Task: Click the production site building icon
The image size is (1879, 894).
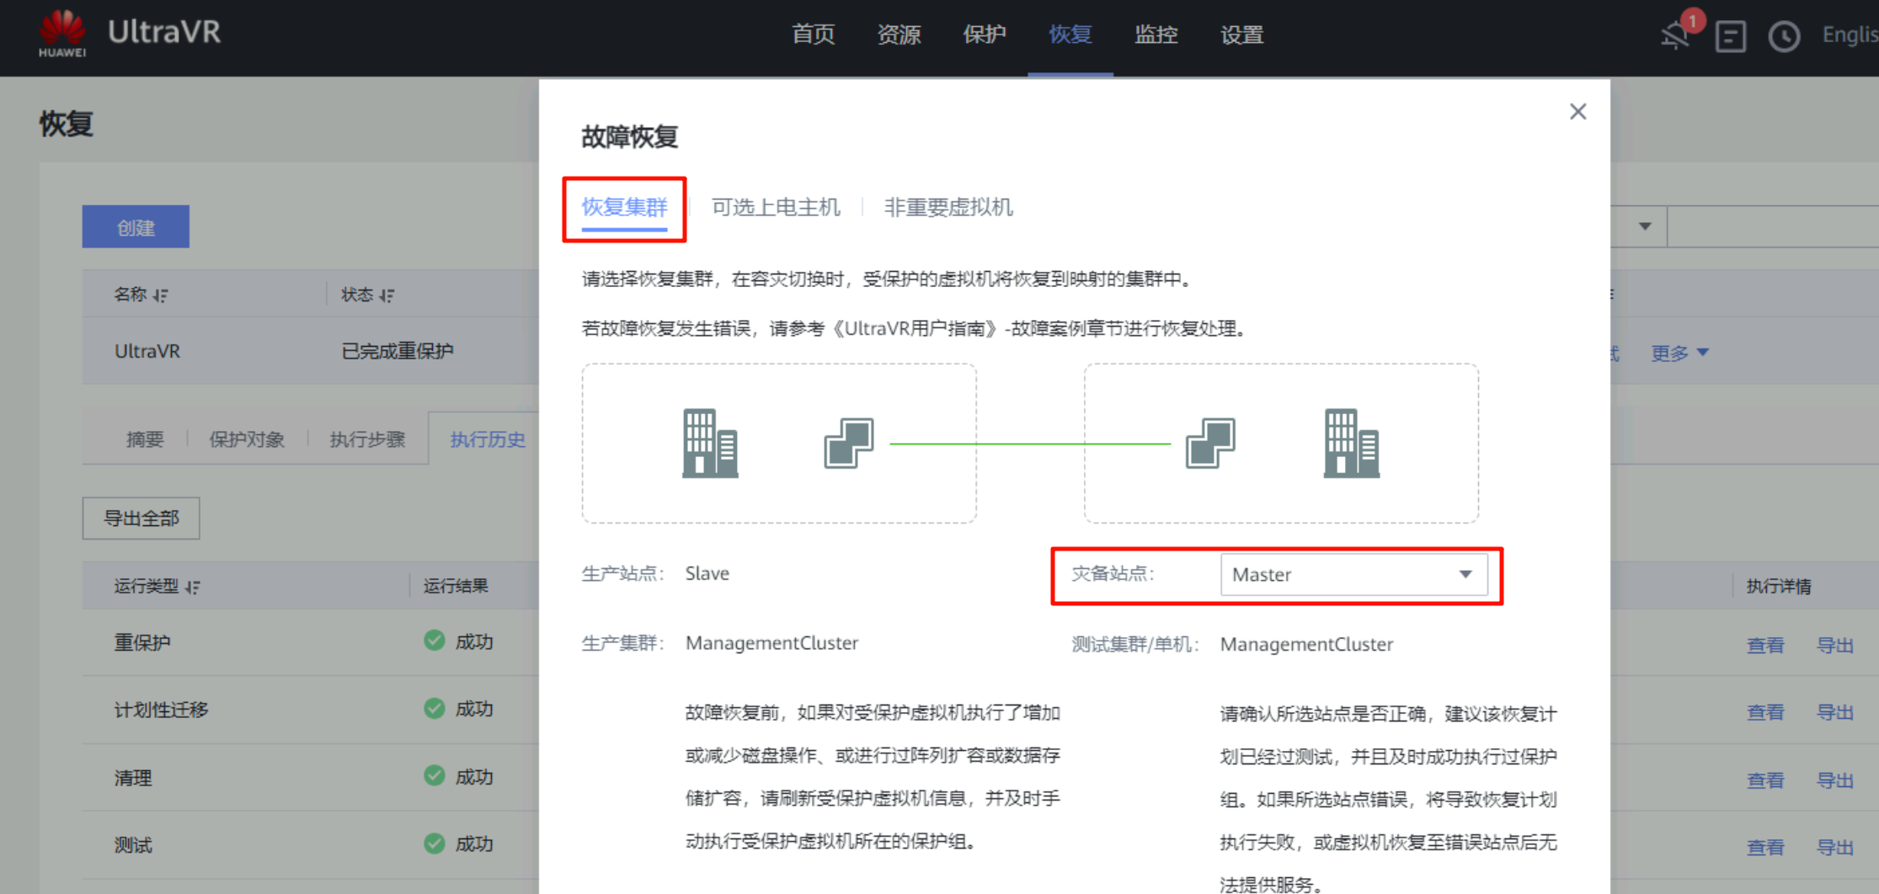Action: 710,444
